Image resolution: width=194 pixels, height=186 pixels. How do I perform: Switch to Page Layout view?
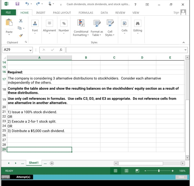coord(126,171)
